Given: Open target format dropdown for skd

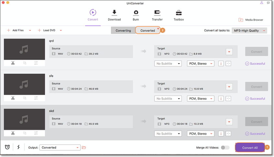Looking at the screenshot, I should 229,122.
